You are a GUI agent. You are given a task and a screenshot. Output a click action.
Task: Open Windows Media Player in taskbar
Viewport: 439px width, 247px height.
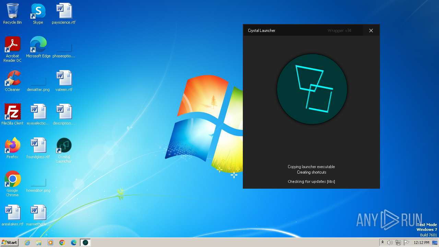50,243
